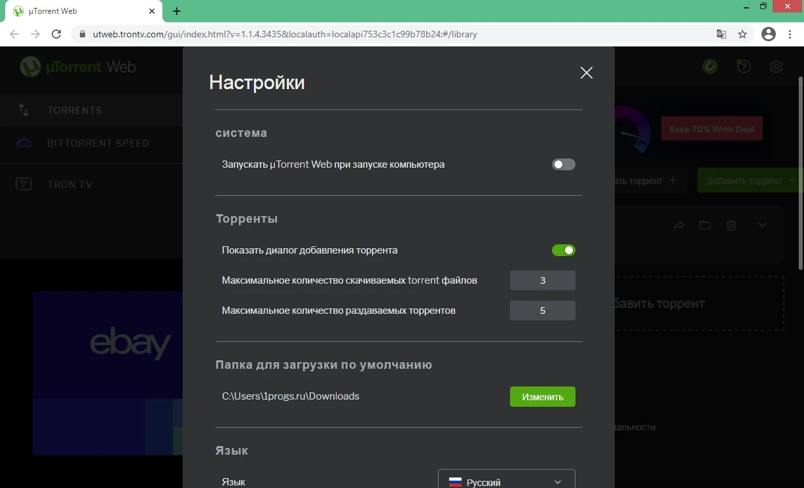Close the µTorrent Web browser tab
The height and width of the screenshot is (488, 804).
151,11
